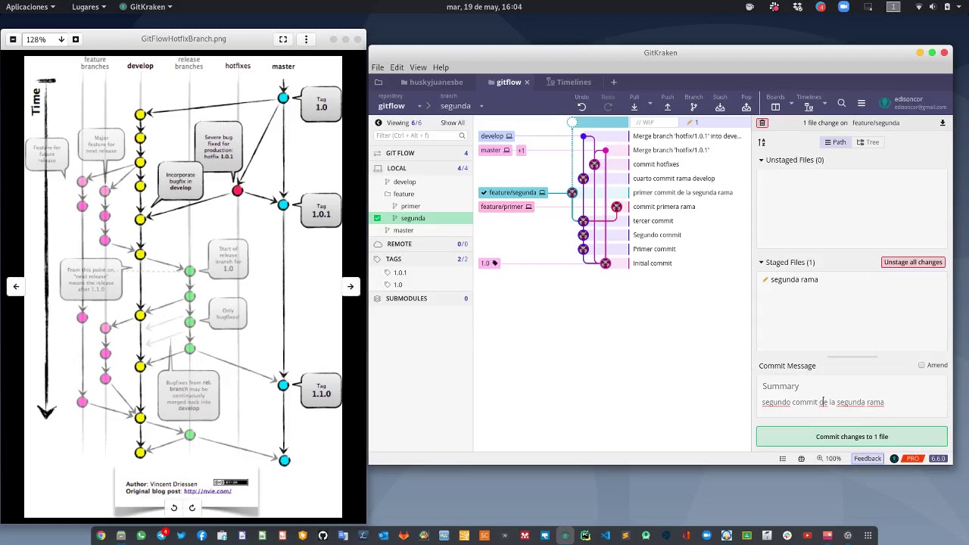The width and height of the screenshot is (969, 545).
Task: Click the Redo icon in GitKraken toolbar
Action: click(x=608, y=107)
